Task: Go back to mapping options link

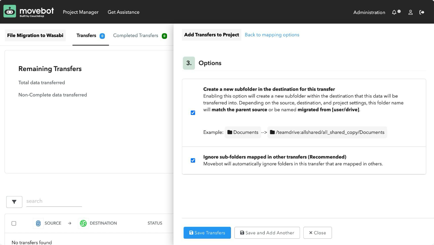Action: click(272, 35)
